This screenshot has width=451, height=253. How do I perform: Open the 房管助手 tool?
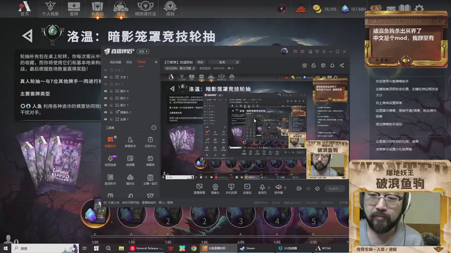pyautogui.click(x=130, y=142)
